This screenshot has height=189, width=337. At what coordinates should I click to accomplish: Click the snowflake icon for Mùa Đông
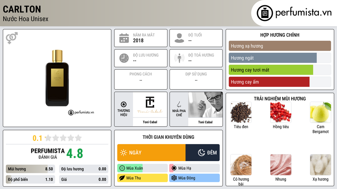pyautogui.click(x=174, y=178)
